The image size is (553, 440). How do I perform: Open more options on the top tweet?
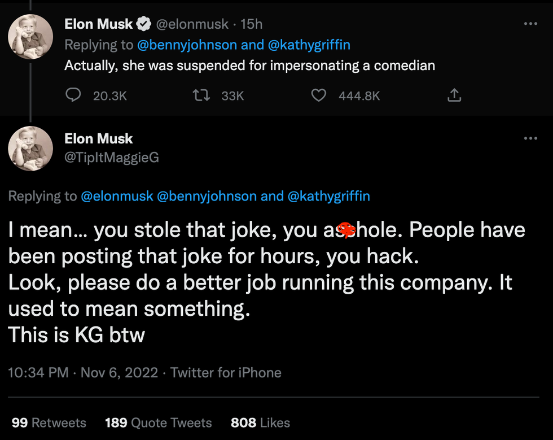tap(530, 24)
